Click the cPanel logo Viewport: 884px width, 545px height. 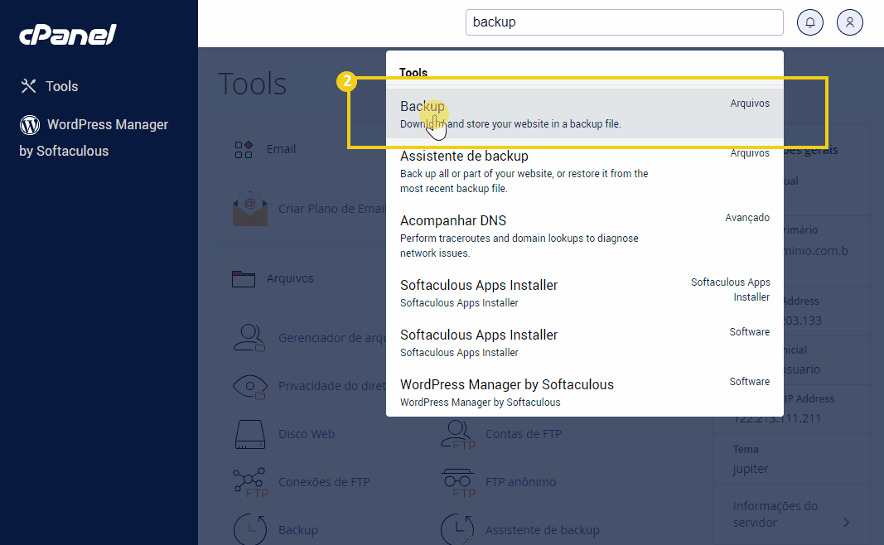(x=68, y=35)
